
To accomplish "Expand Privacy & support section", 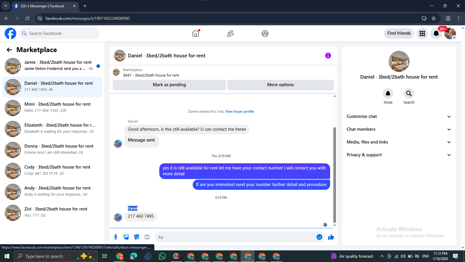I will [399, 155].
